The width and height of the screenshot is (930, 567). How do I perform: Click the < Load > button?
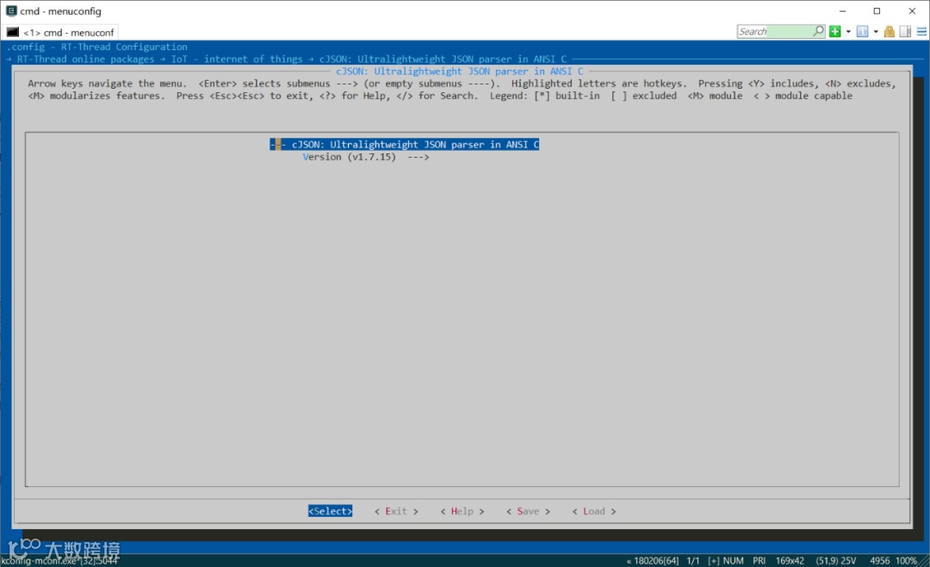(x=593, y=511)
